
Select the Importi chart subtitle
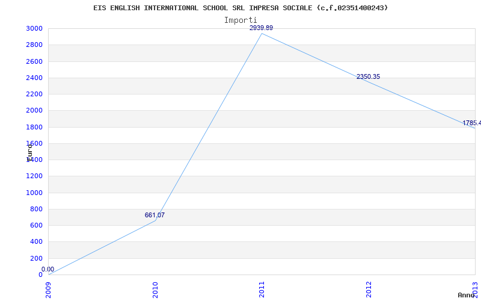[240, 20]
